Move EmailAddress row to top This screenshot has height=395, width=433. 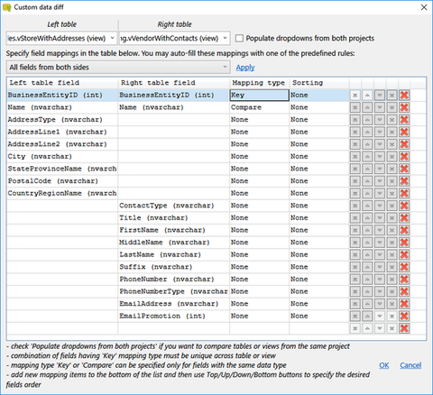[355, 304]
